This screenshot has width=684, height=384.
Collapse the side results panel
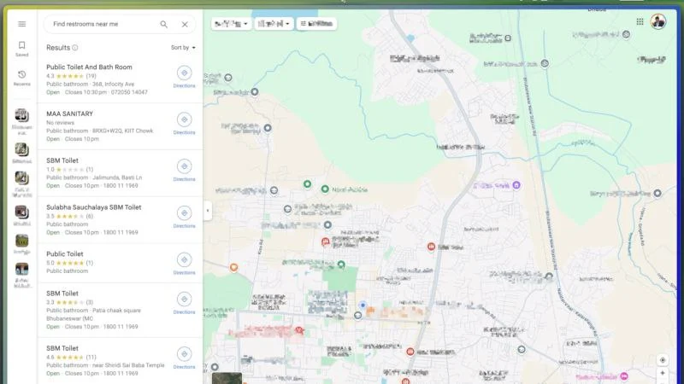(207, 211)
